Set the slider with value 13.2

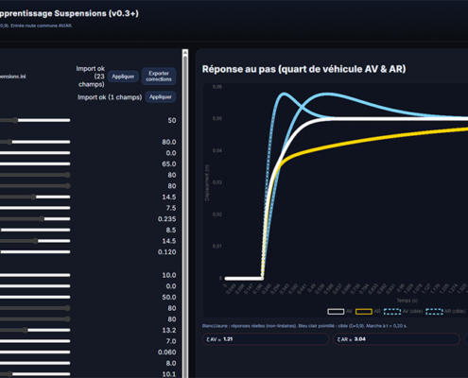(35, 330)
